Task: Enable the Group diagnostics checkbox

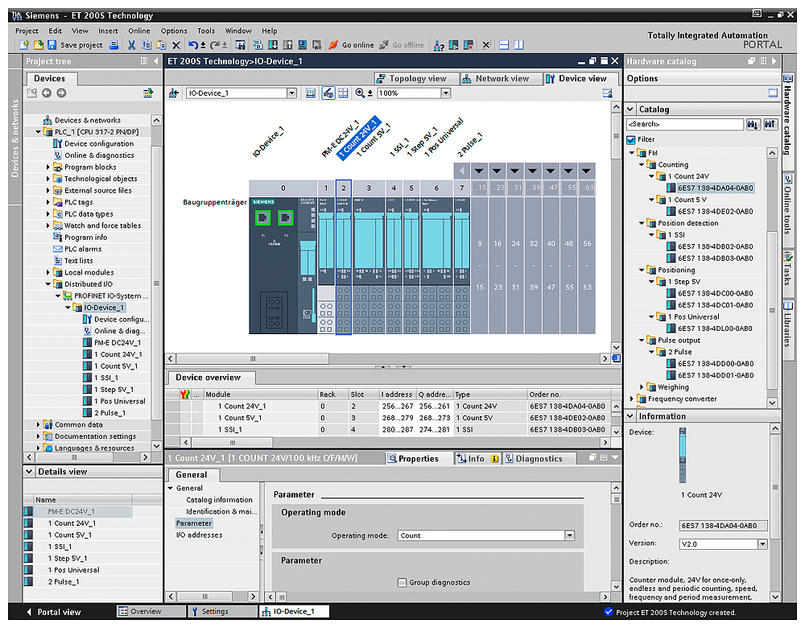Action: click(x=402, y=582)
